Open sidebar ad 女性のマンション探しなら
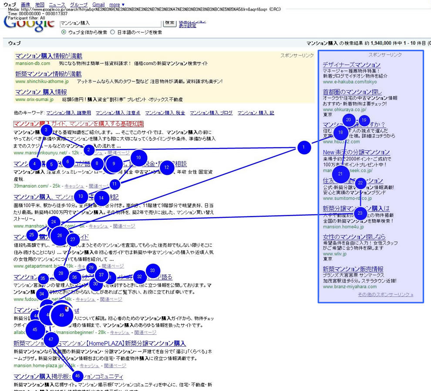Image resolution: width=431 pixels, height=391 pixels. [x=354, y=237]
